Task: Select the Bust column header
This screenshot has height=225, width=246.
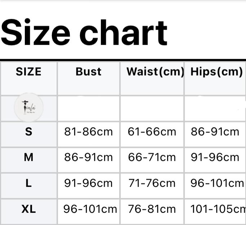Action: [89, 71]
